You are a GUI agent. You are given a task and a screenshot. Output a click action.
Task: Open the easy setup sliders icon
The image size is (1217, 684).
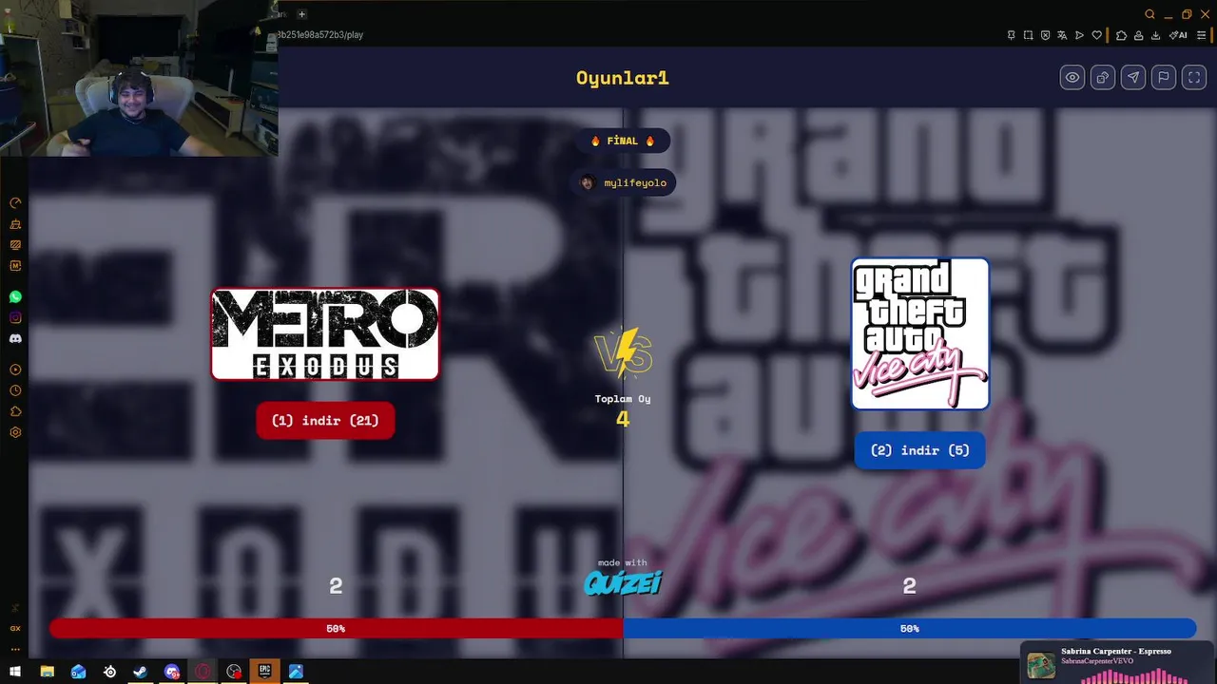click(x=1201, y=35)
